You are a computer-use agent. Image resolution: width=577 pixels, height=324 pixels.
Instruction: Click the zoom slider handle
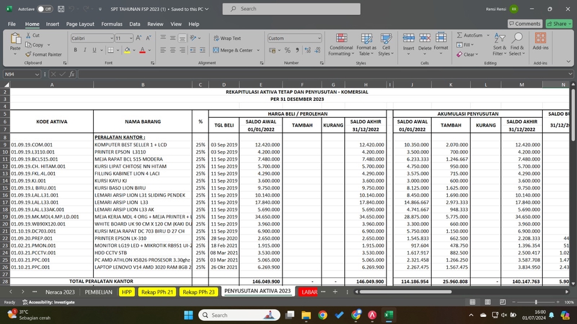(x=536, y=302)
